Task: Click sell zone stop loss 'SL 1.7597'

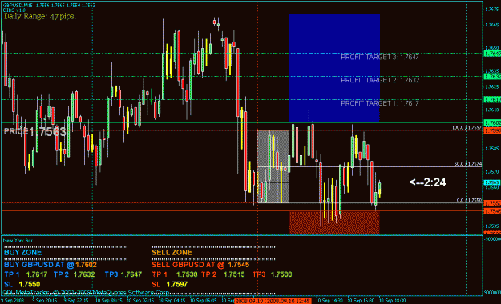Action: [x=170, y=284]
